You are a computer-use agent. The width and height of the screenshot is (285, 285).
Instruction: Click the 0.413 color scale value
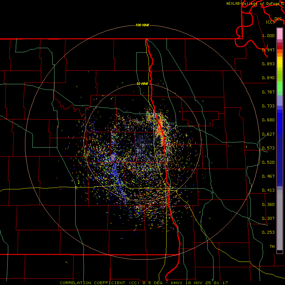point(268,190)
